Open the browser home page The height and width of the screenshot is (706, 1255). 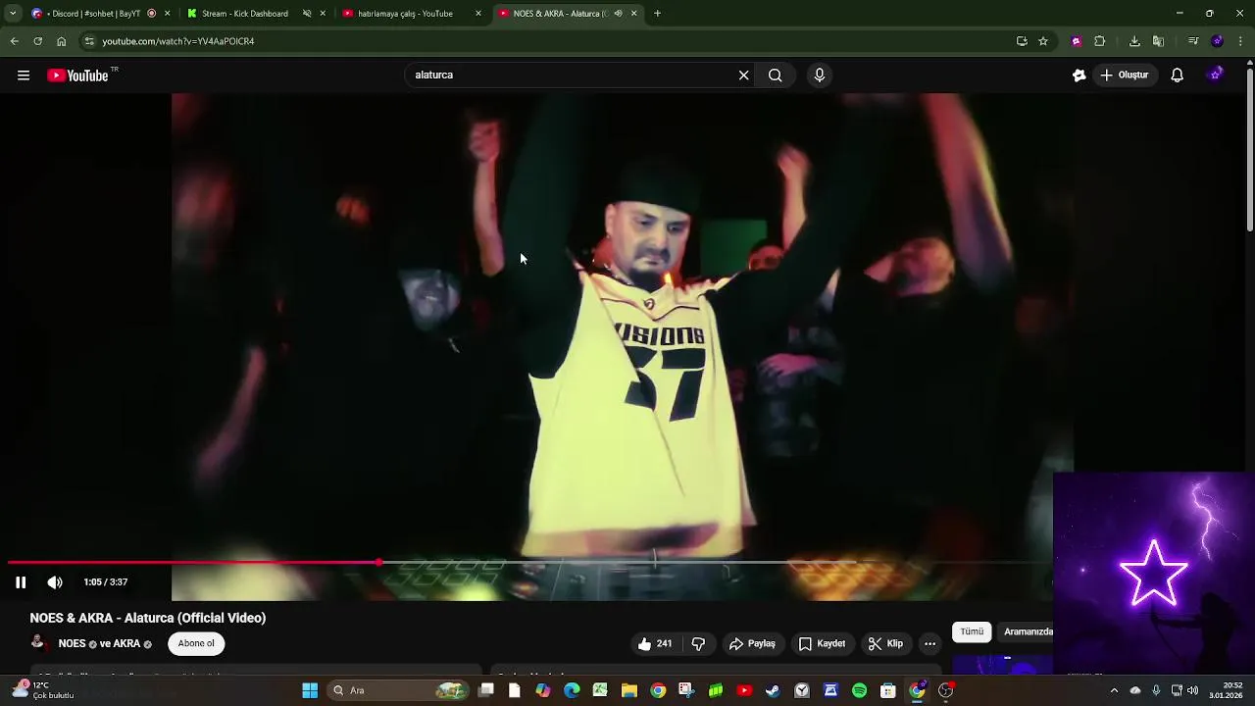(x=61, y=41)
